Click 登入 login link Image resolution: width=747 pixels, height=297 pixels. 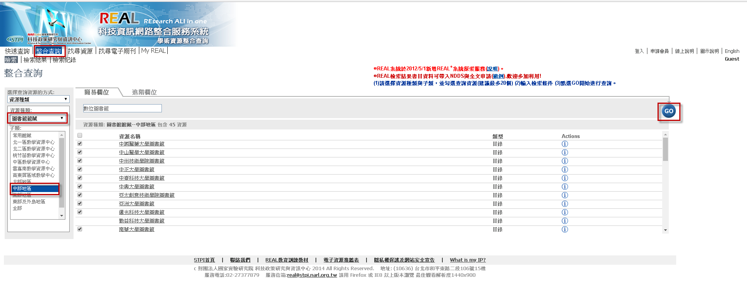(x=639, y=51)
